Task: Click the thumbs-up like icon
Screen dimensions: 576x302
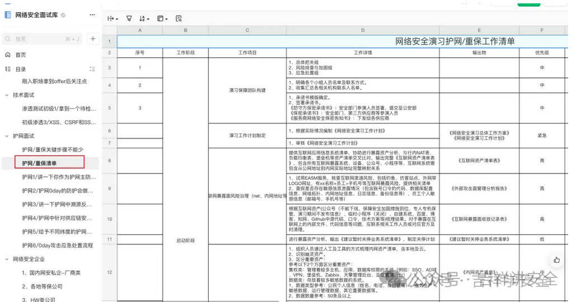Action: [556, 260]
